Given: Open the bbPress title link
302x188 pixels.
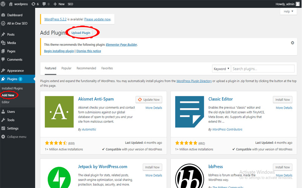Looking at the screenshot, I should pos(216,167).
